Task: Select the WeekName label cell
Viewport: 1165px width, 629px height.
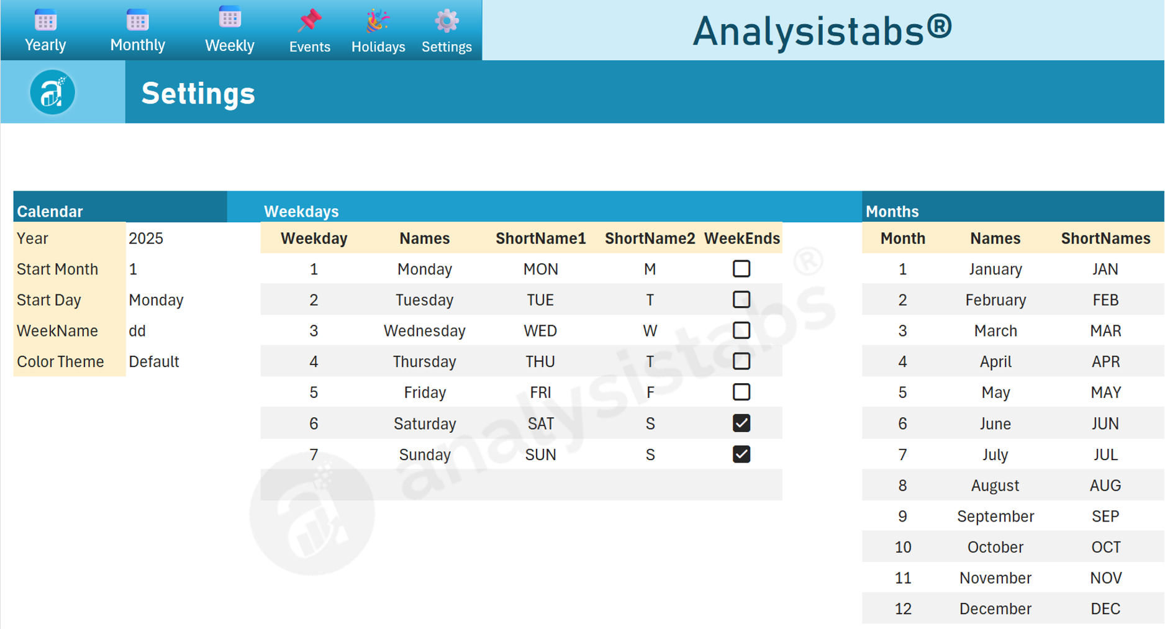Action: (x=70, y=330)
